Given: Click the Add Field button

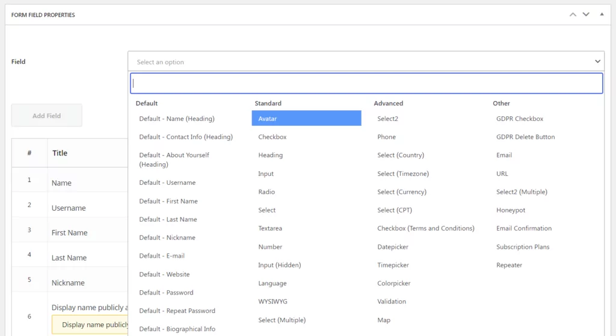Looking at the screenshot, I should (x=46, y=115).
